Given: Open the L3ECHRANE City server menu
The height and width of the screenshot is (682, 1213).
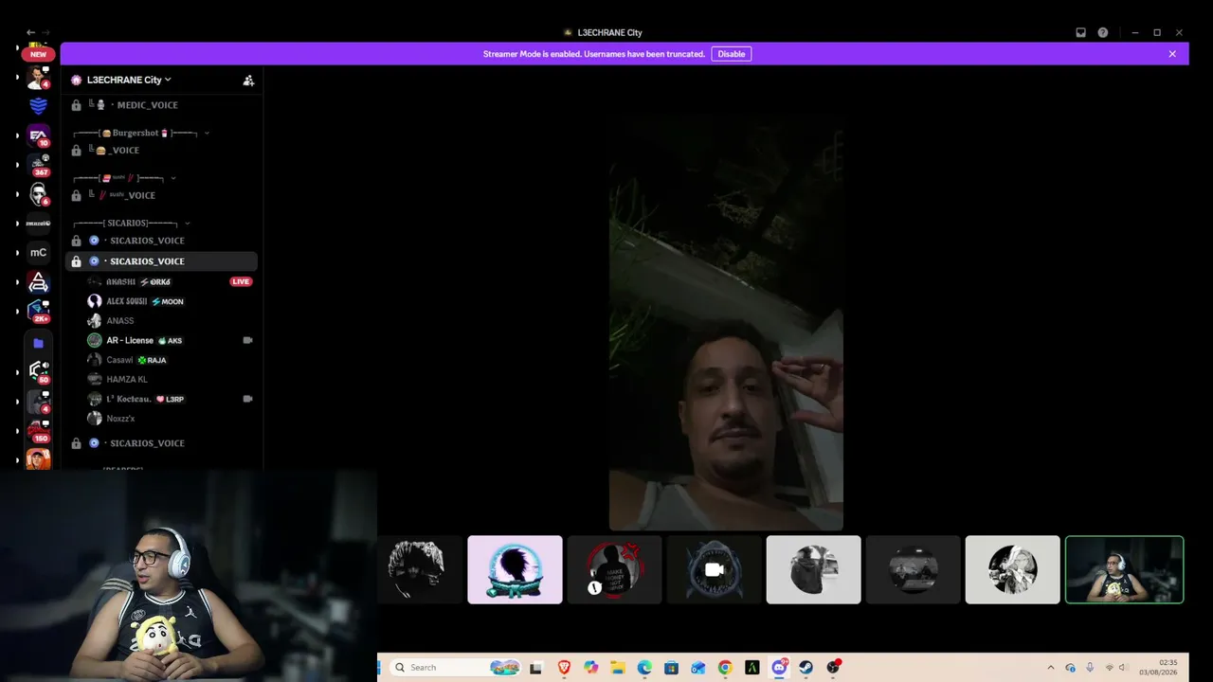Looking at the screenshot, I should pos(129,80).
